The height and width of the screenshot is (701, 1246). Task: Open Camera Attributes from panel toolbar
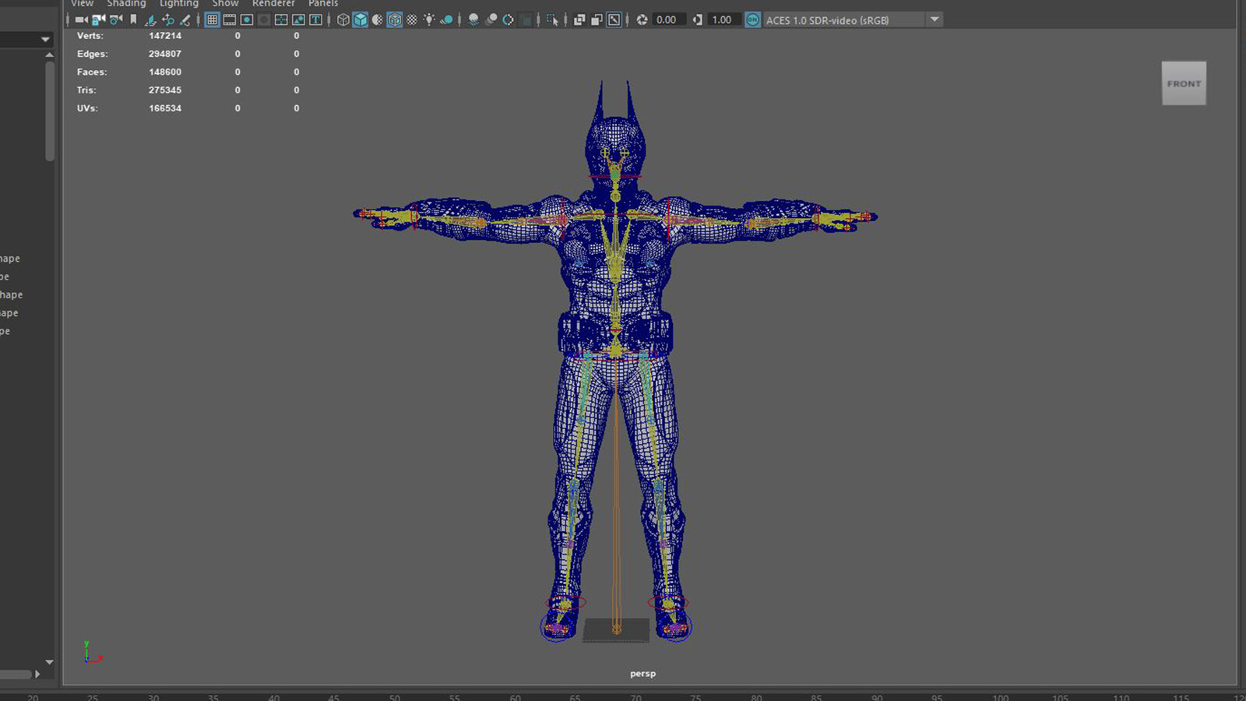116,20
